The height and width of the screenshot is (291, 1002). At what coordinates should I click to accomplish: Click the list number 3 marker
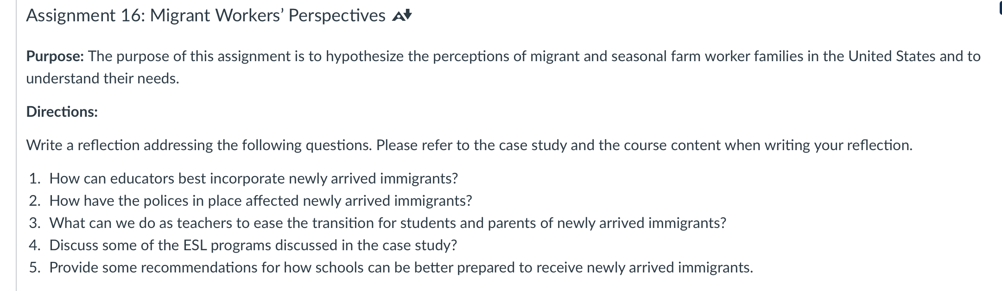34,223
